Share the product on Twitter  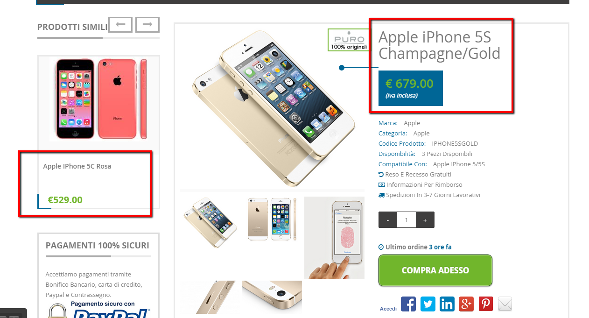[428, 304]
